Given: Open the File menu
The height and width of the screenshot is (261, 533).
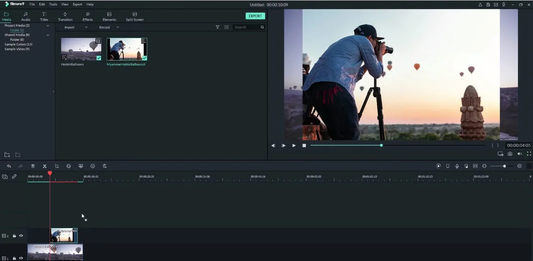Looking at the screenshot, I should pos(32,4).
